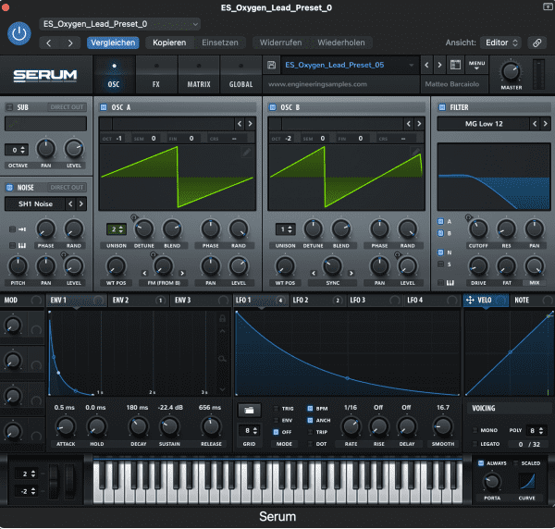The height and width of the screenshot is (529, 555).
Task: Select next filter type
Action: coord(546,124)
